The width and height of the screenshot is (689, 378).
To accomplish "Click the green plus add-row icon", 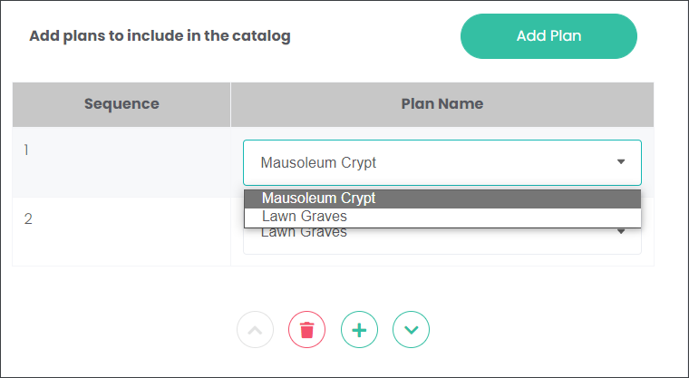I will pyautogui.click(x=359, y=330).
